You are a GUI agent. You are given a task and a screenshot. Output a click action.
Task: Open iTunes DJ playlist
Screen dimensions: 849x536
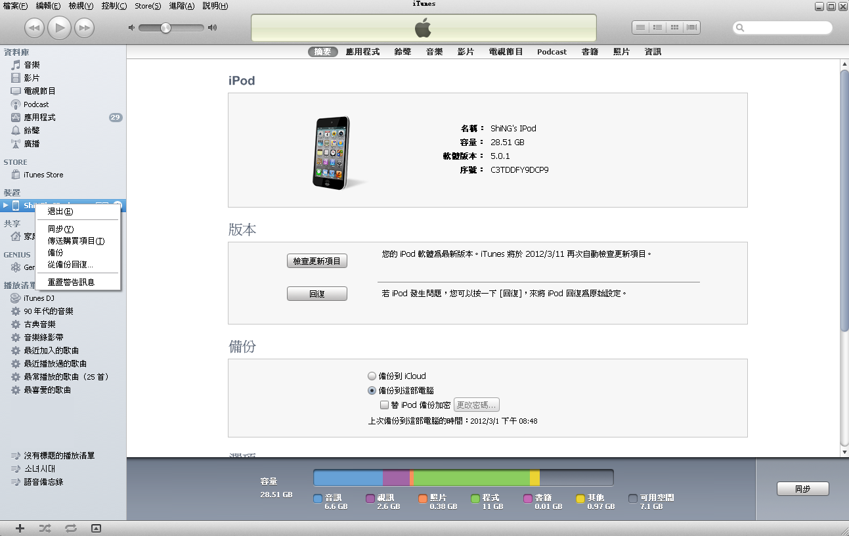pyautogui.click(x=39, y=298)
